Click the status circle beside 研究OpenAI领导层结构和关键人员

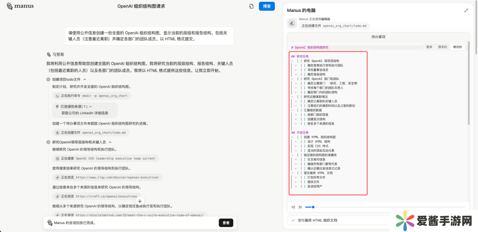coord(48,142)
